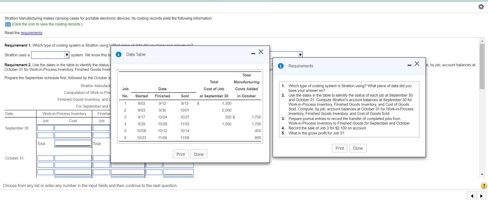Close the Data Table dialog
Screen dimensions: 488x200
261,52
